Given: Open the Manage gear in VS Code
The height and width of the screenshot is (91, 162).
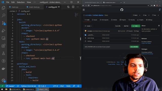Looking at the screenshot, I should tap(3, 80).
